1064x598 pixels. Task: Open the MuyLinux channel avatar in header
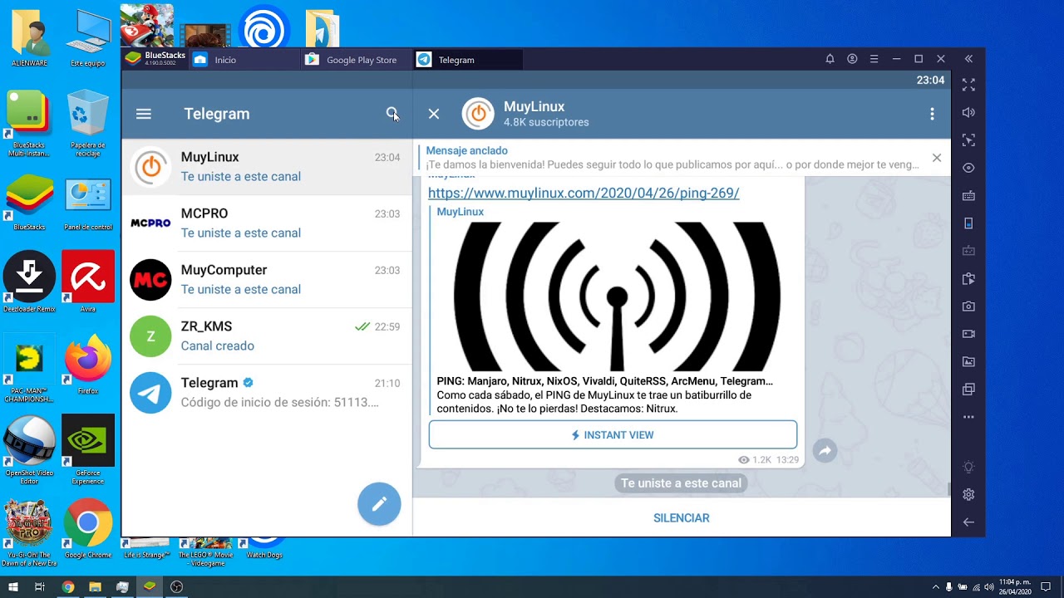coord(478,114)
